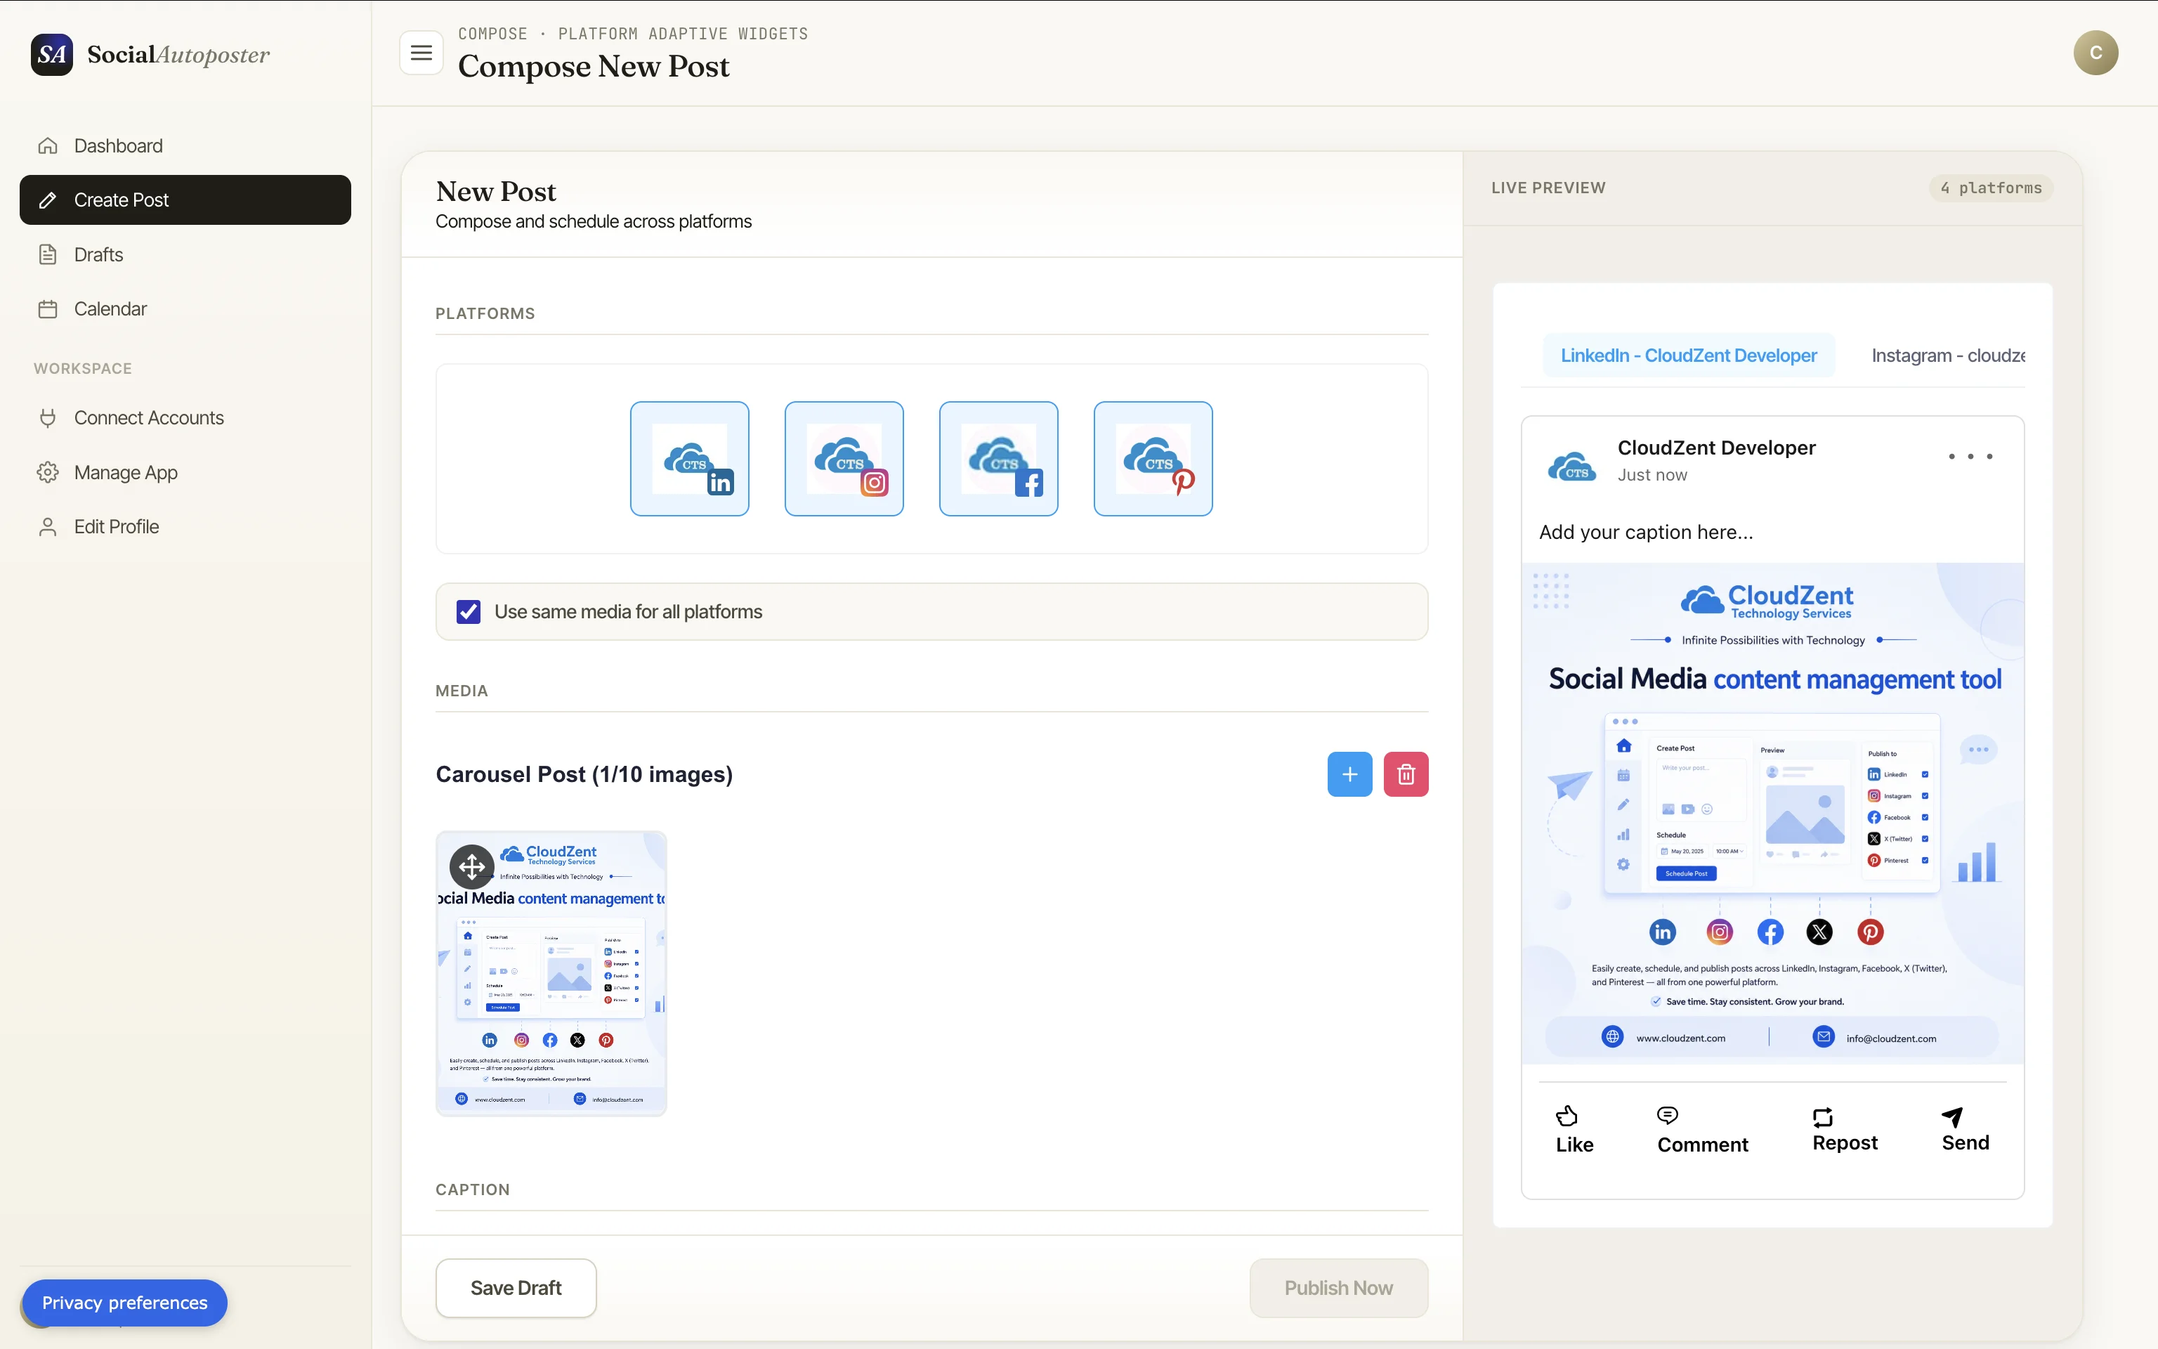Click the CloudZent Developer name in preview

(1717, 448)
